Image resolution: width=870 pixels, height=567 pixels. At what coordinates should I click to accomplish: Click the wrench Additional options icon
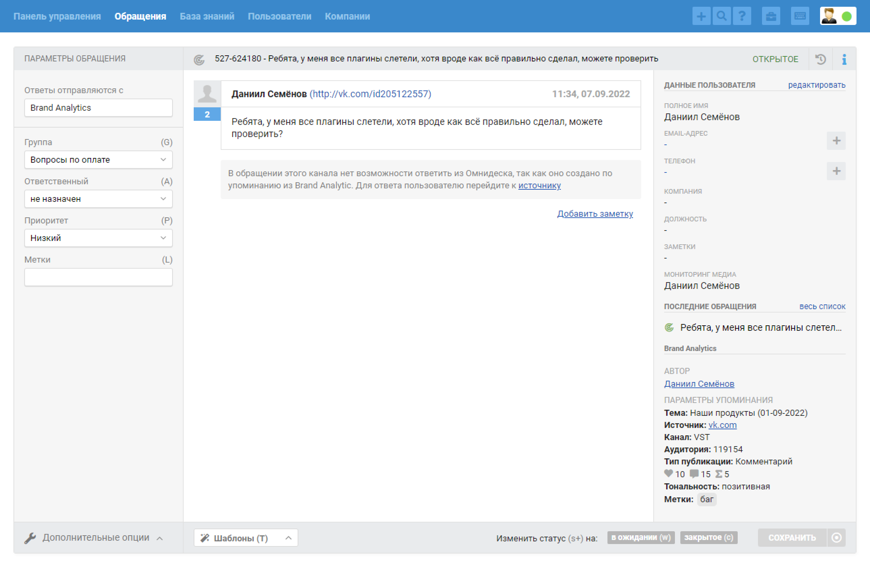click(30, 538)
